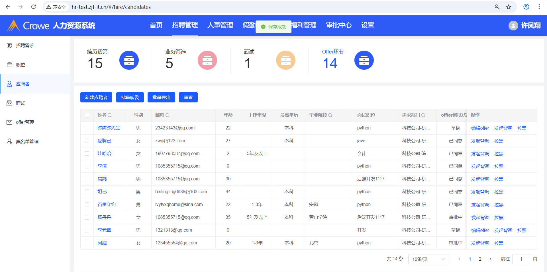The image size is (547, 272).
Task: Go to next page using right chevron
Action: click(490, 259)
